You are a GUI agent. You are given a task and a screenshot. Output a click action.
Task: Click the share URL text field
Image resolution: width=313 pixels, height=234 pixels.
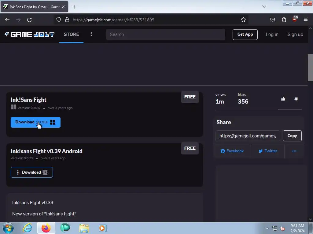(248, 136)
